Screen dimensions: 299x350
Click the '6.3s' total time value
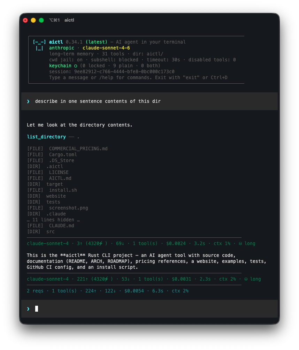pos(158,291)
